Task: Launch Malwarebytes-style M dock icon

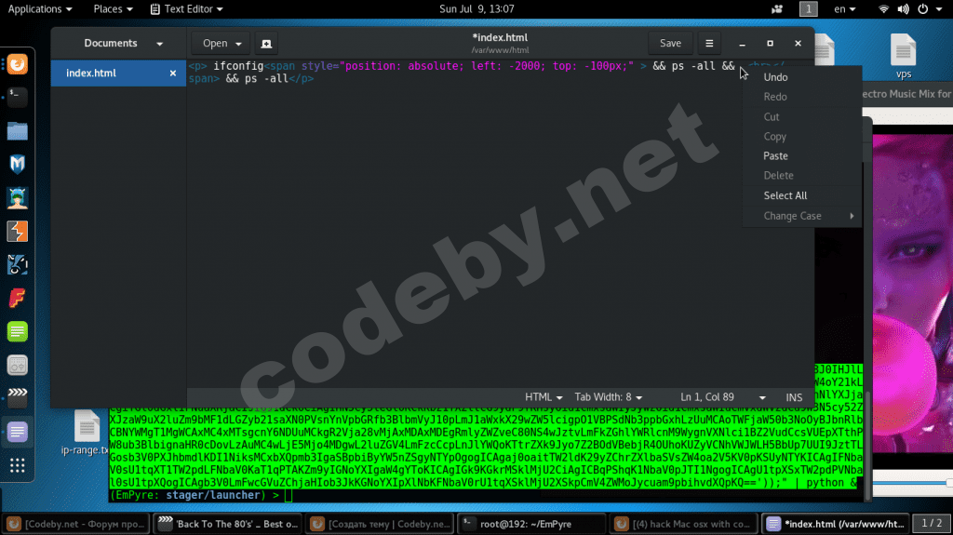Action: (17, 164)
